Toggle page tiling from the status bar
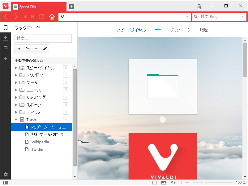This screenshot has height=186, width=248. click(155, 182)
